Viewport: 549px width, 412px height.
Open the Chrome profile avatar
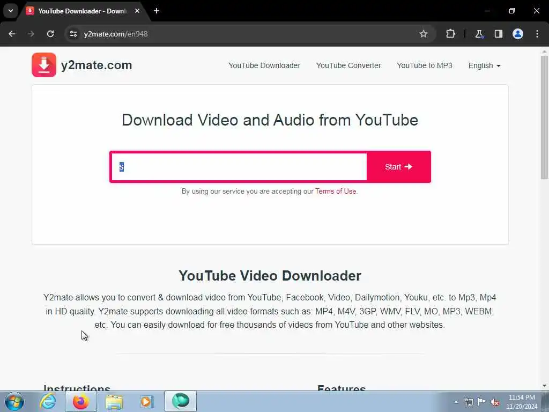click(x=518, y=34)
